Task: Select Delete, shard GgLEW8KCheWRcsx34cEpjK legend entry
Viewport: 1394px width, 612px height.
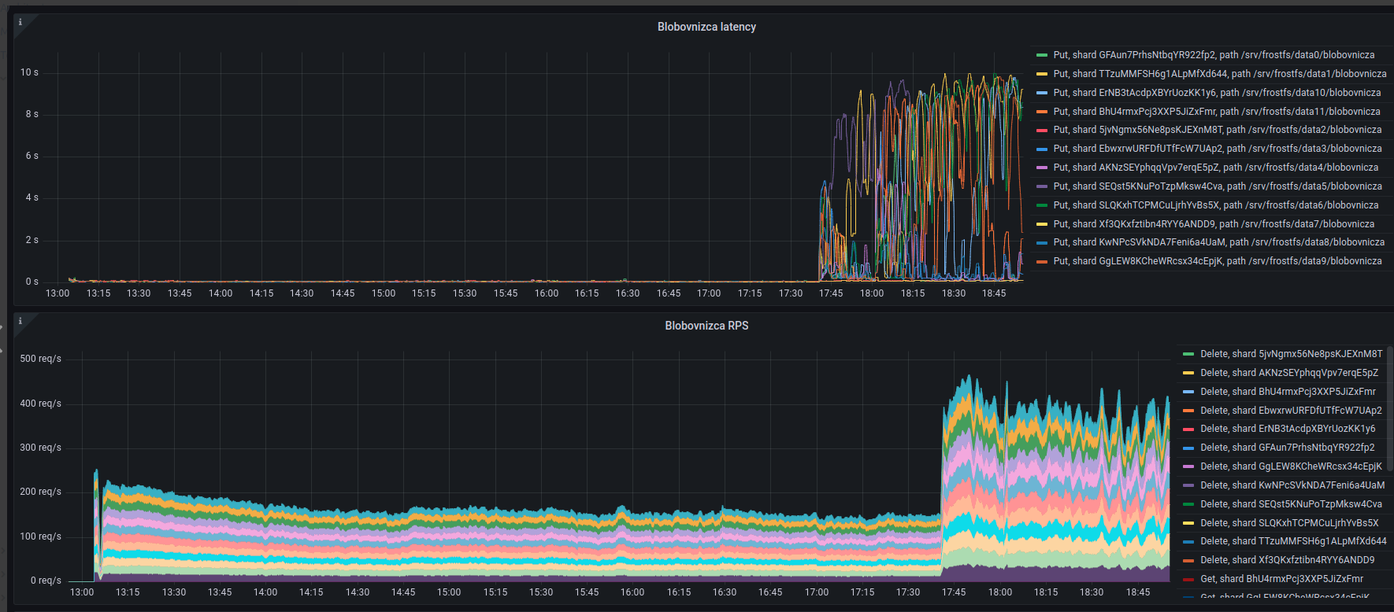Action: pos(1291,466)
